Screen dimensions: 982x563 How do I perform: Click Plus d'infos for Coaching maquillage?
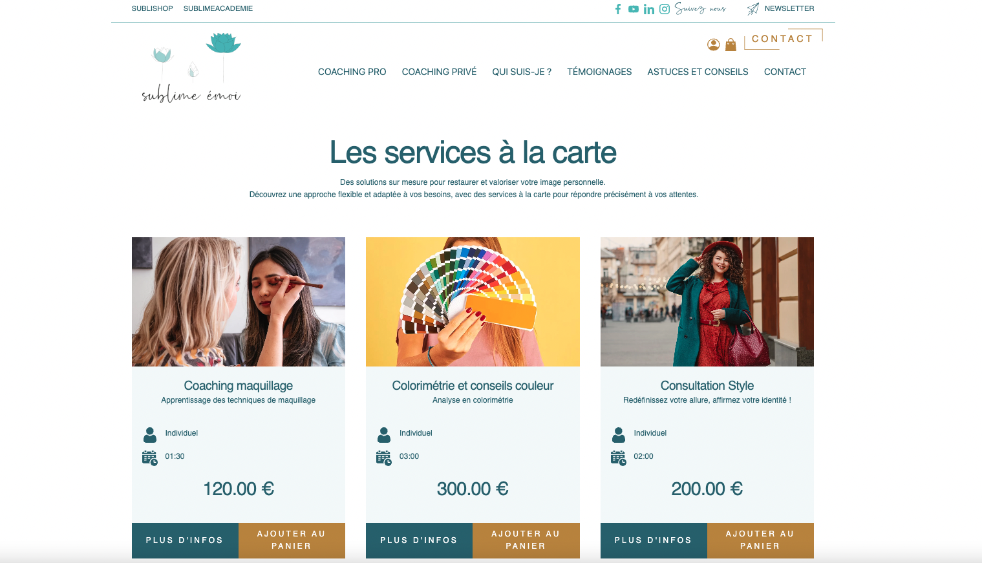coord(185,540)
